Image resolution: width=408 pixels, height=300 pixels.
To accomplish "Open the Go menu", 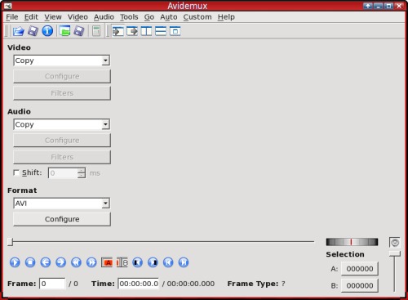I will (x=149, y=17).
